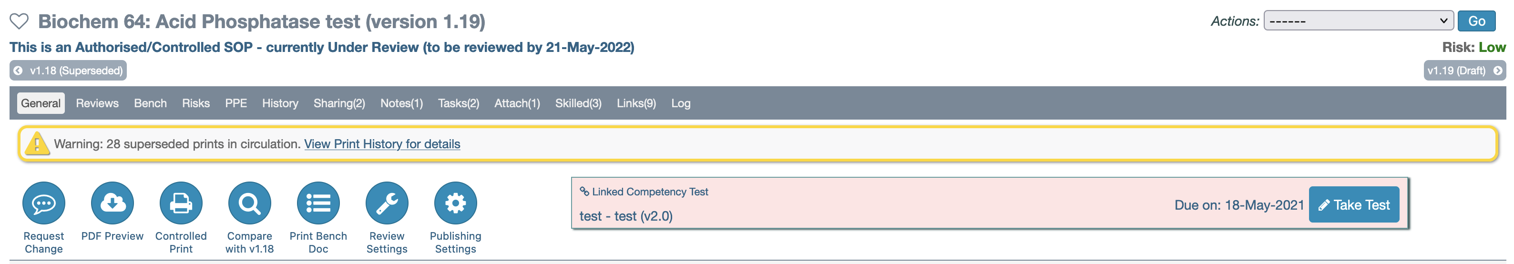Go to next version v1.19 (Draft)
The width and height of the screenshot is (1514, 264).
(x=1464, y=71)
